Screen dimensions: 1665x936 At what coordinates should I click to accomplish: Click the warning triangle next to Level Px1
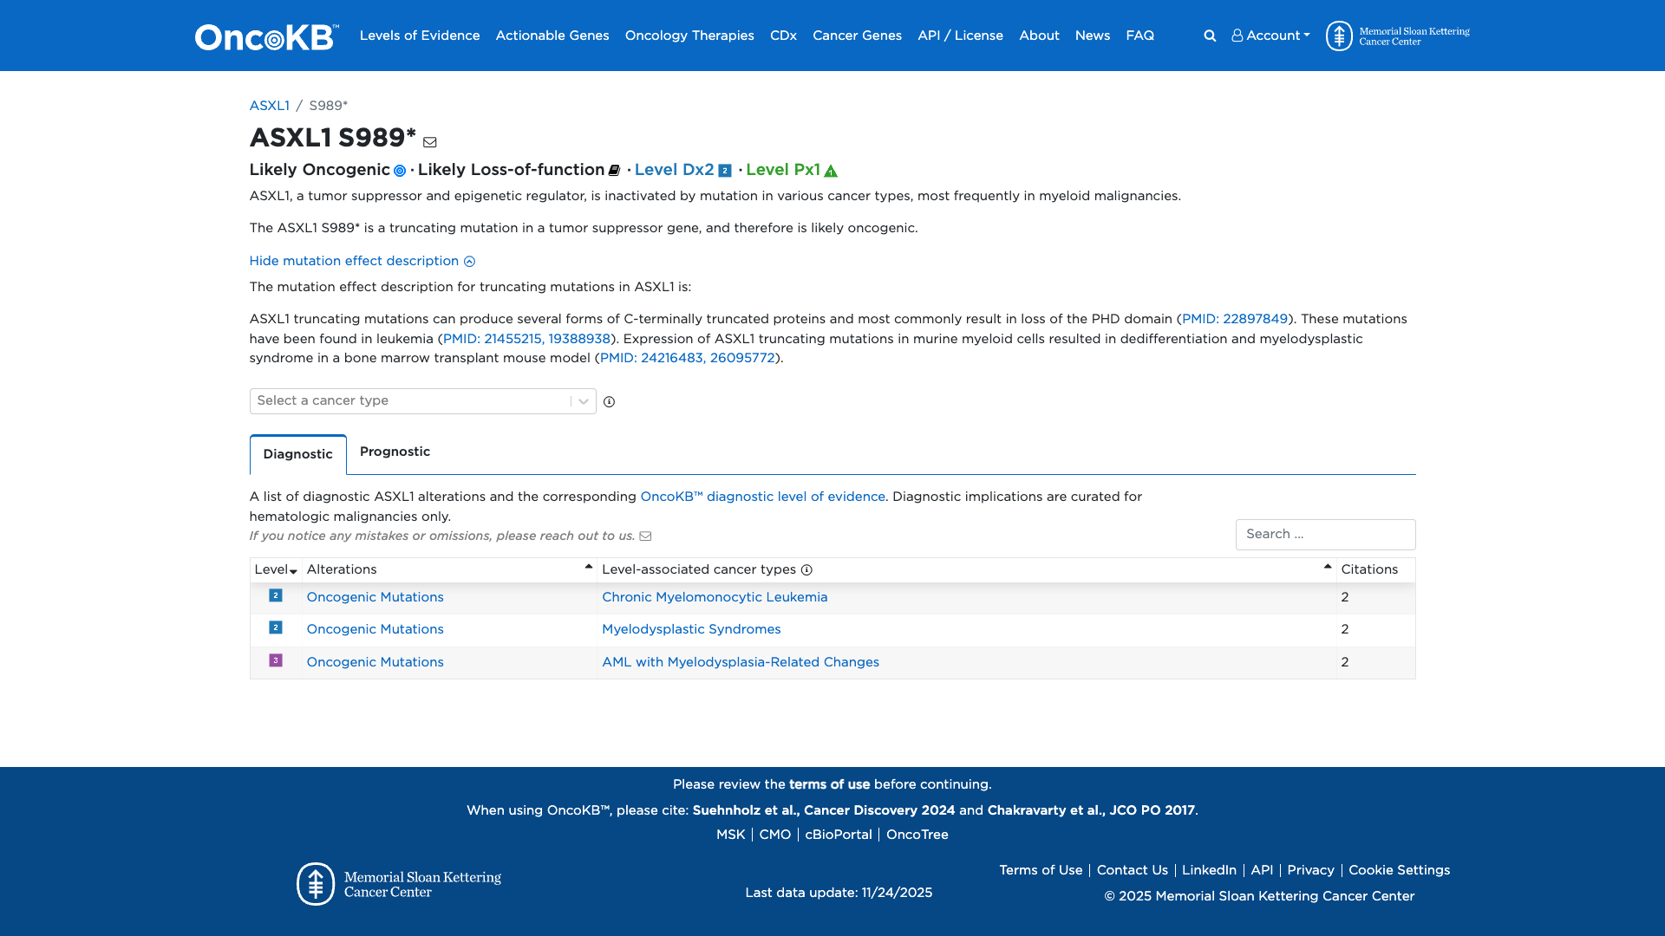pyautogui.click(x=831, y=171)
